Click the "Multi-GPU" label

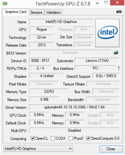point(19,131)
